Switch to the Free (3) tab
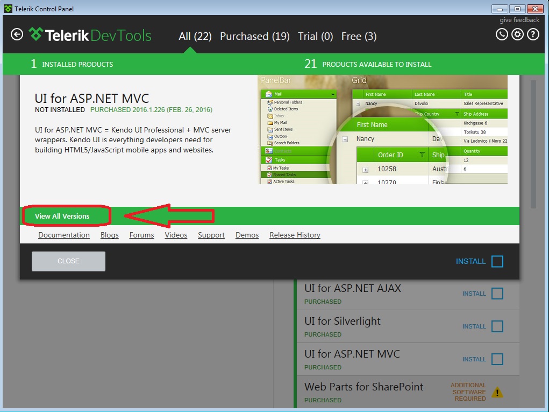549x412 pixels. [x=359, y=36]
